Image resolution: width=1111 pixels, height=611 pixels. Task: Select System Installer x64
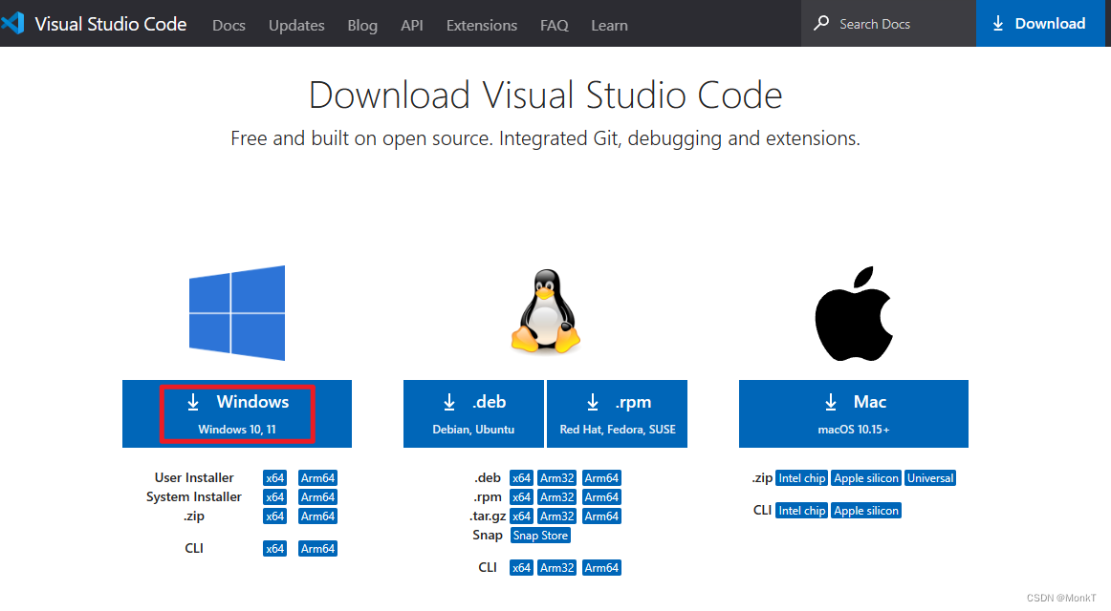coord(275,497)
